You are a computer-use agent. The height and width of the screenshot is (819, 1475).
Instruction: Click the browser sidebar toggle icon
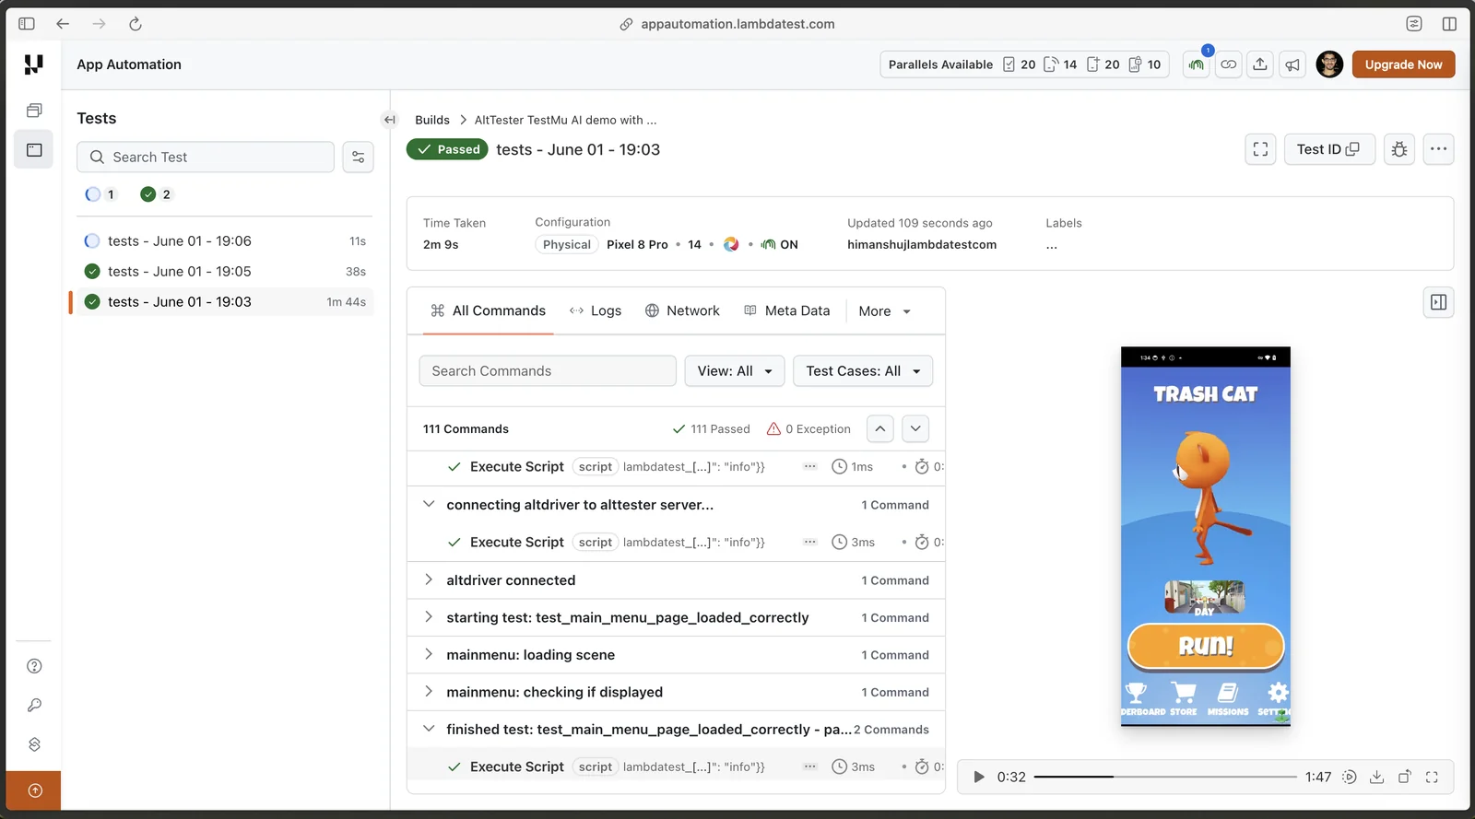click(x=27, y=24)
